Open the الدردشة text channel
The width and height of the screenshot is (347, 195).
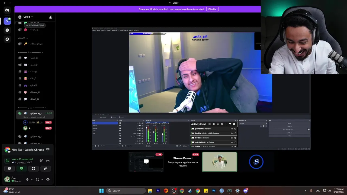(x=35, y=58)
